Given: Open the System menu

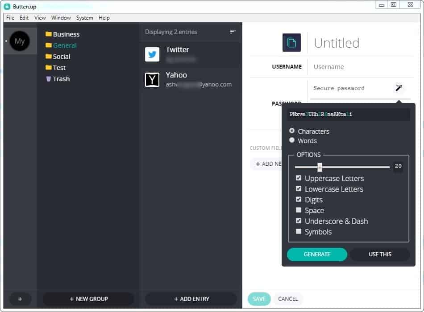Looking at the screenshot, I should click(84, 18).
